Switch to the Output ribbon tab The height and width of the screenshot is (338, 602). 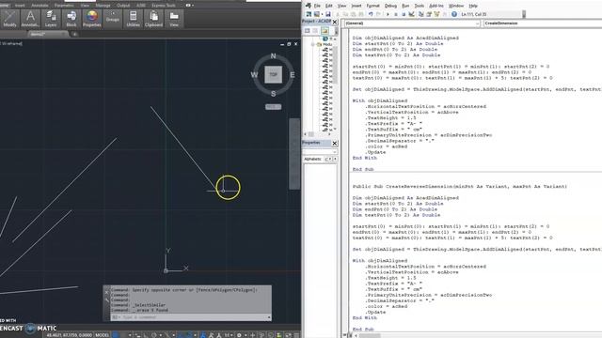point(123,6)
